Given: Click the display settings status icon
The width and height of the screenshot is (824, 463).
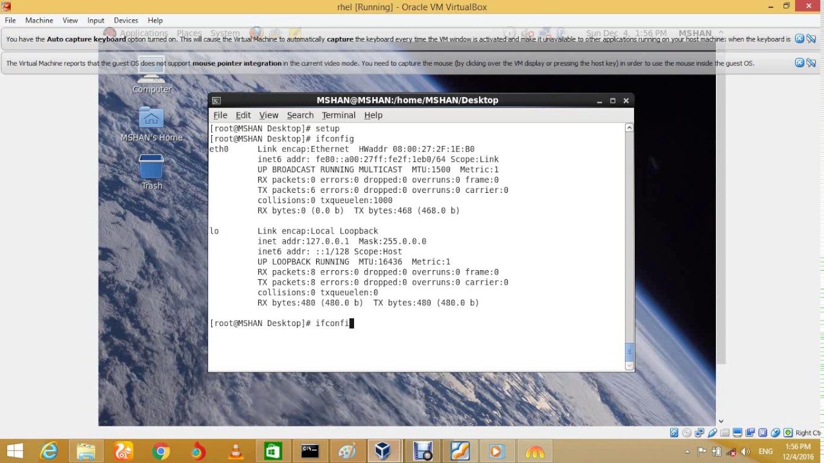Looking at the screenshot, I should pyautogui.click(x=738, y=433).
